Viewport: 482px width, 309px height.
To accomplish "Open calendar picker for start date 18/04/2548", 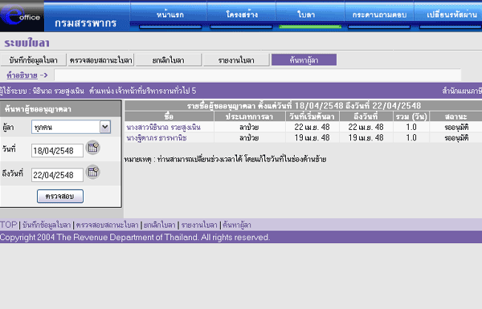I will click(92, 148).
